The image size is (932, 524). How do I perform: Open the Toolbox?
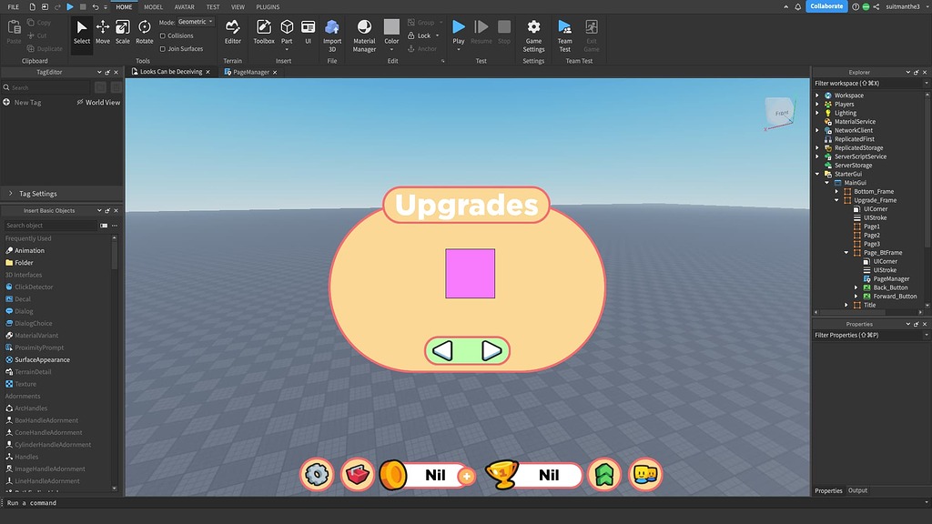tap(264, 31)
